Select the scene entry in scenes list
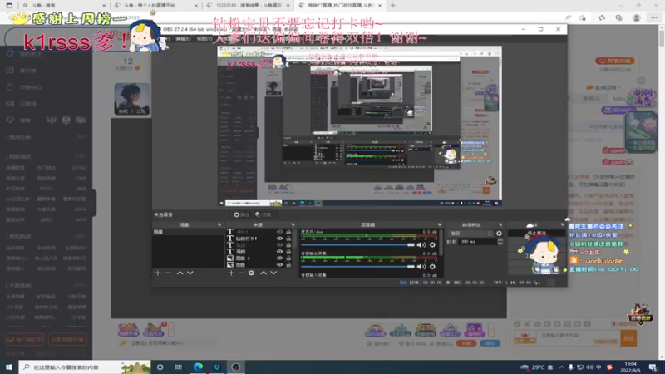The image size is (665, 374). click(188, 232)
